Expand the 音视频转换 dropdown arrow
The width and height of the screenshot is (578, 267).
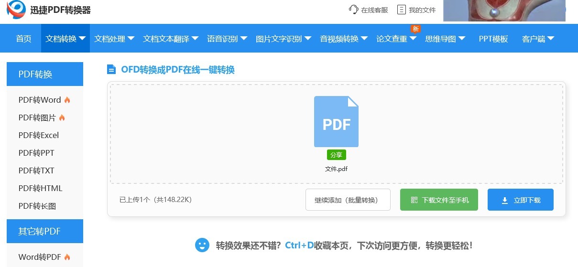pyautogui.click(x=364, y=38)
